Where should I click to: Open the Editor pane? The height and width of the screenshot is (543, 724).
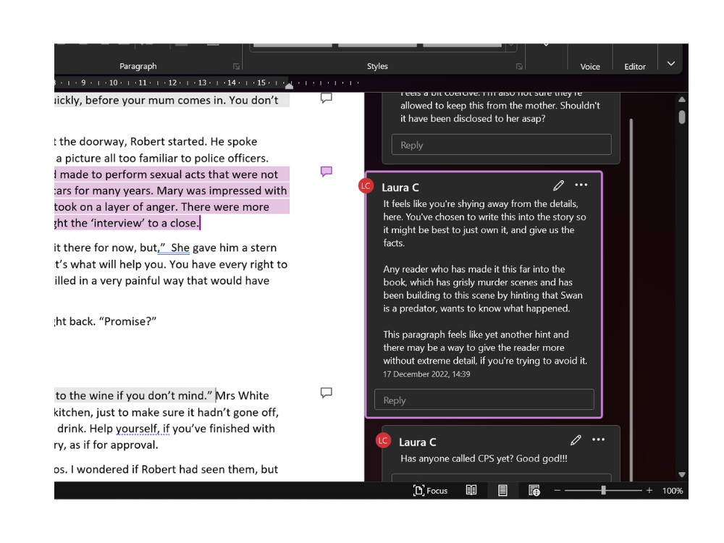(635, 67)
